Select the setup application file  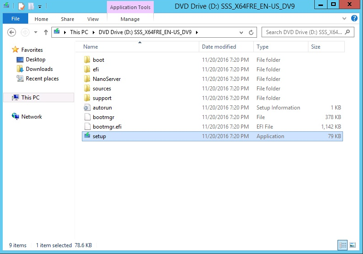[x=99, y=136]
